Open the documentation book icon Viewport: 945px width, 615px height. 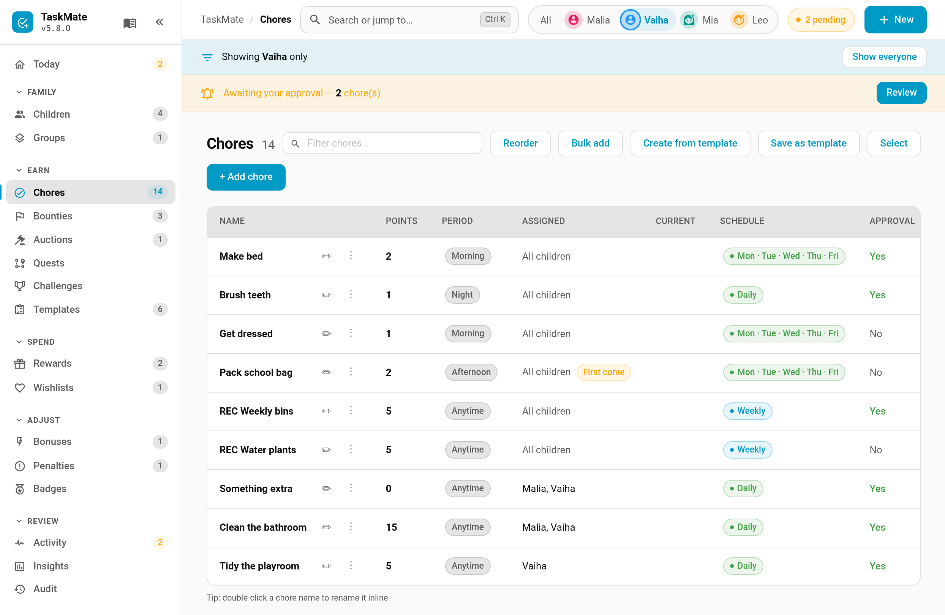(x=130, y=23)
